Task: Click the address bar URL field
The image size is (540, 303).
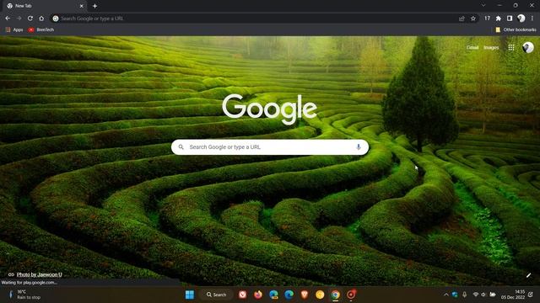Action: 255,19
